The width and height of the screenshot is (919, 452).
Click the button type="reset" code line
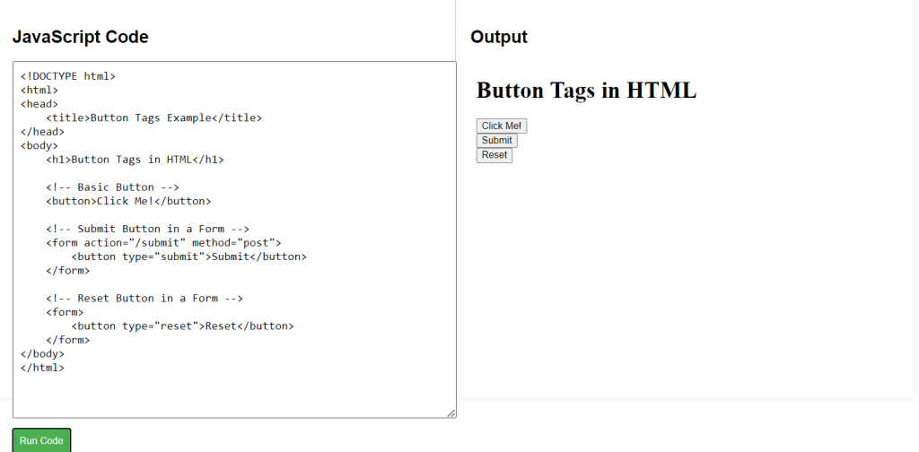tap(182, 326)
